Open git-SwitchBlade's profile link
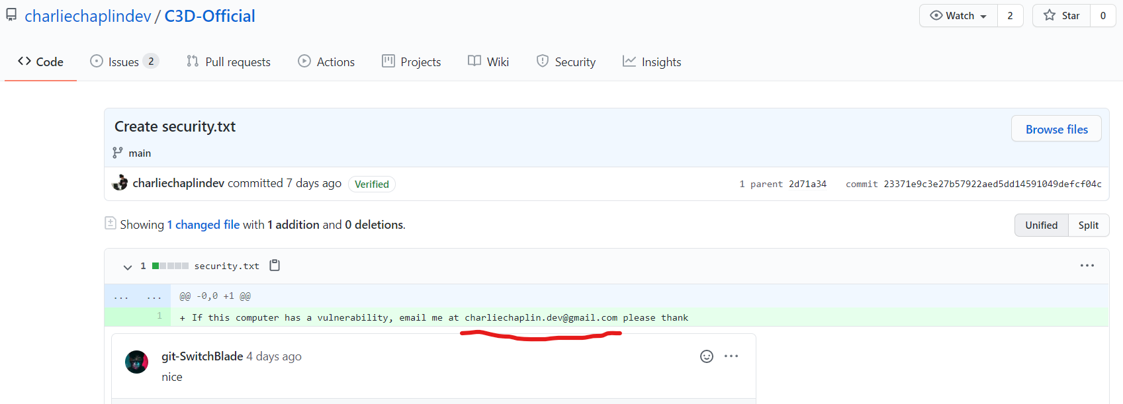Image resolution: width=1123 pixels, height=404 pixels. pyautogui.click(x=202, y=356)
